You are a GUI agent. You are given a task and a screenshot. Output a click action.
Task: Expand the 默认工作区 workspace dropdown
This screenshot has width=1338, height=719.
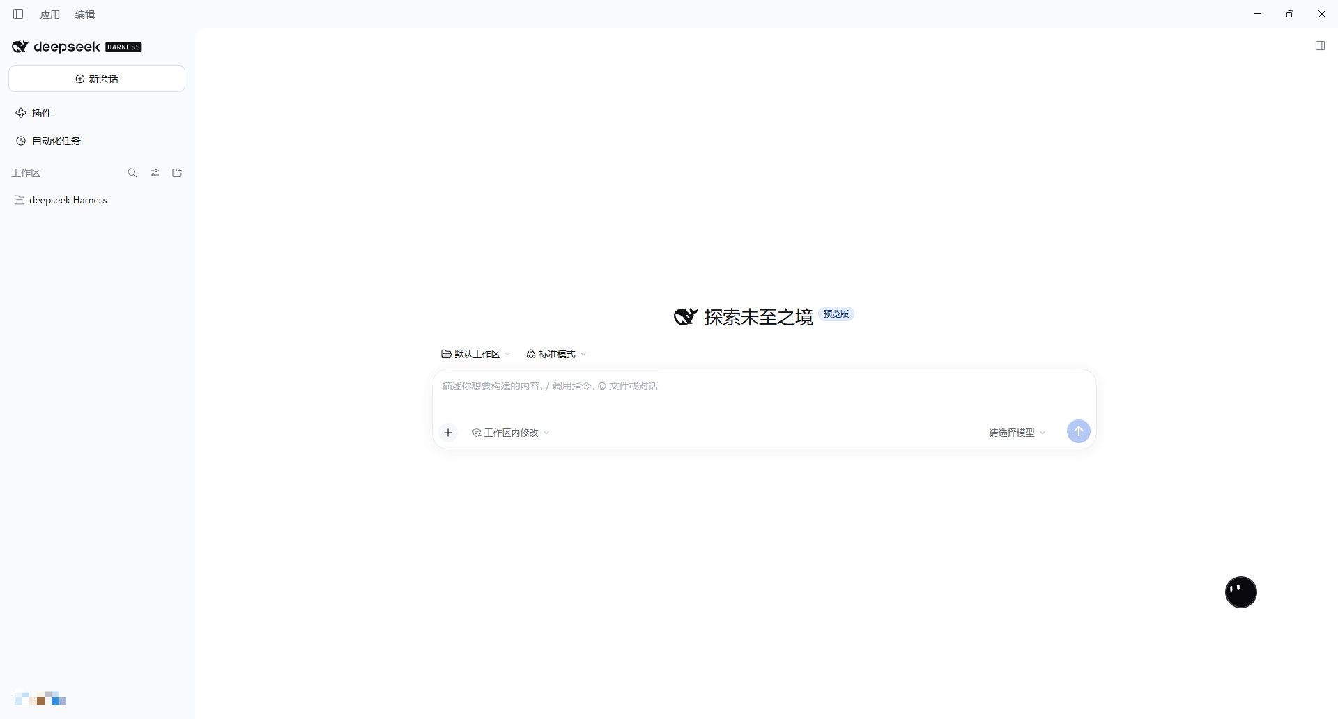pos(476,354)
